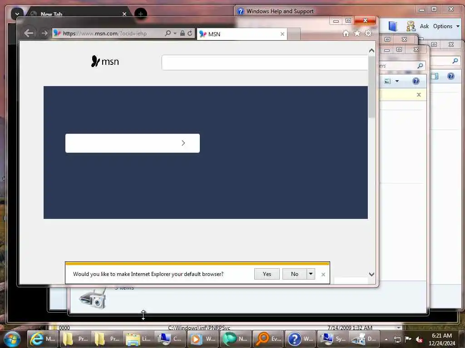Open N... browser taskbar button

coord(235,339)
